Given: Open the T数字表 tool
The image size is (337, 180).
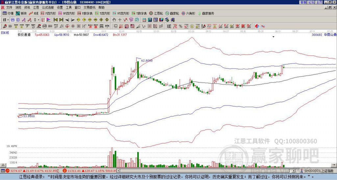Looking at the screenshot, I should pos(139,13).
